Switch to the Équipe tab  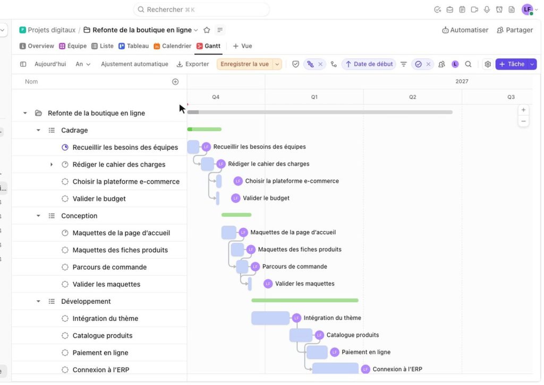73,46
